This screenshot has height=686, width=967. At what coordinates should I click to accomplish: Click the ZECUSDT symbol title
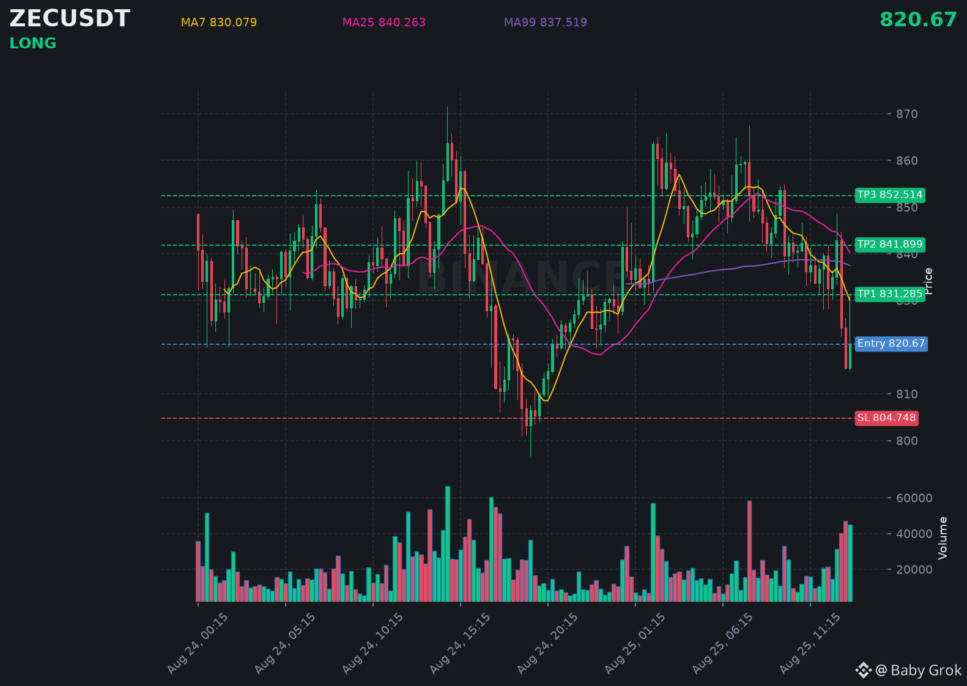tap(70, 19)
